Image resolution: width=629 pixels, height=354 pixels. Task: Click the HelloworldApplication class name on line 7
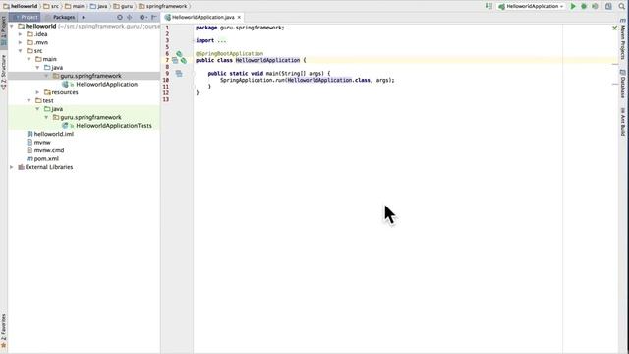coord(267,60)
